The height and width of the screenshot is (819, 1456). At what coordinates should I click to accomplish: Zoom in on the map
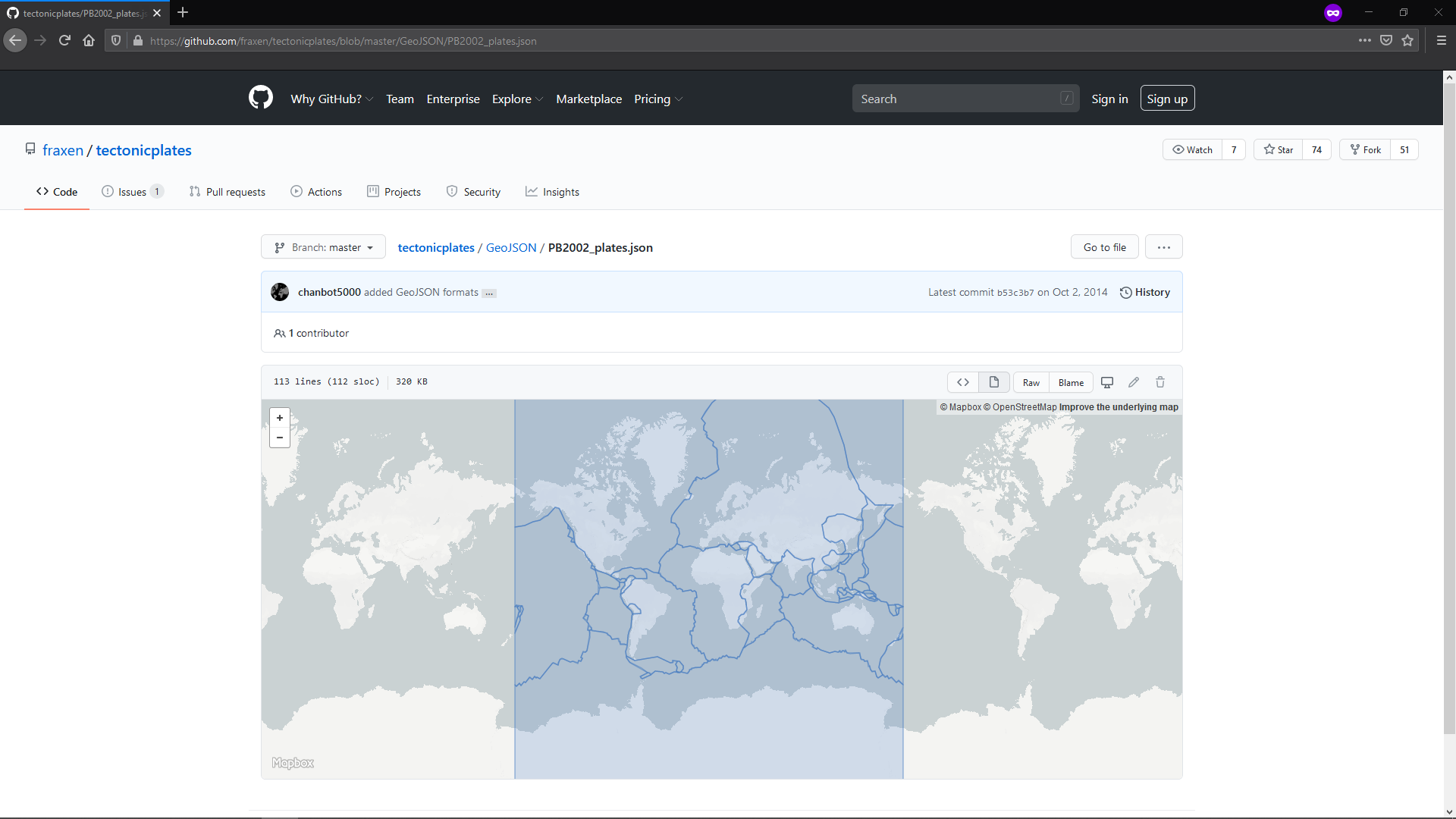click(x=280, y=418)
